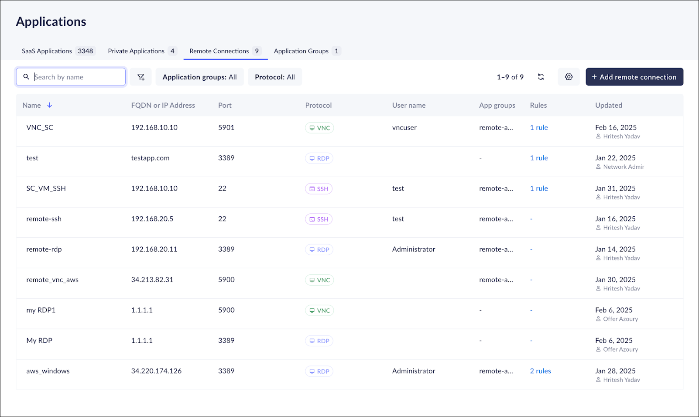Switch to the Private Applications tab
Screen dimensions: 699x417
pos(141,51)
